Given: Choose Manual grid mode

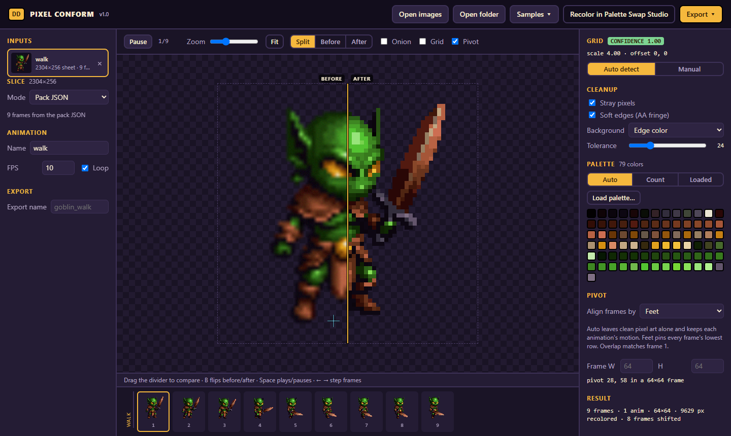Looking at the screenshot, I should click(689, 69).
